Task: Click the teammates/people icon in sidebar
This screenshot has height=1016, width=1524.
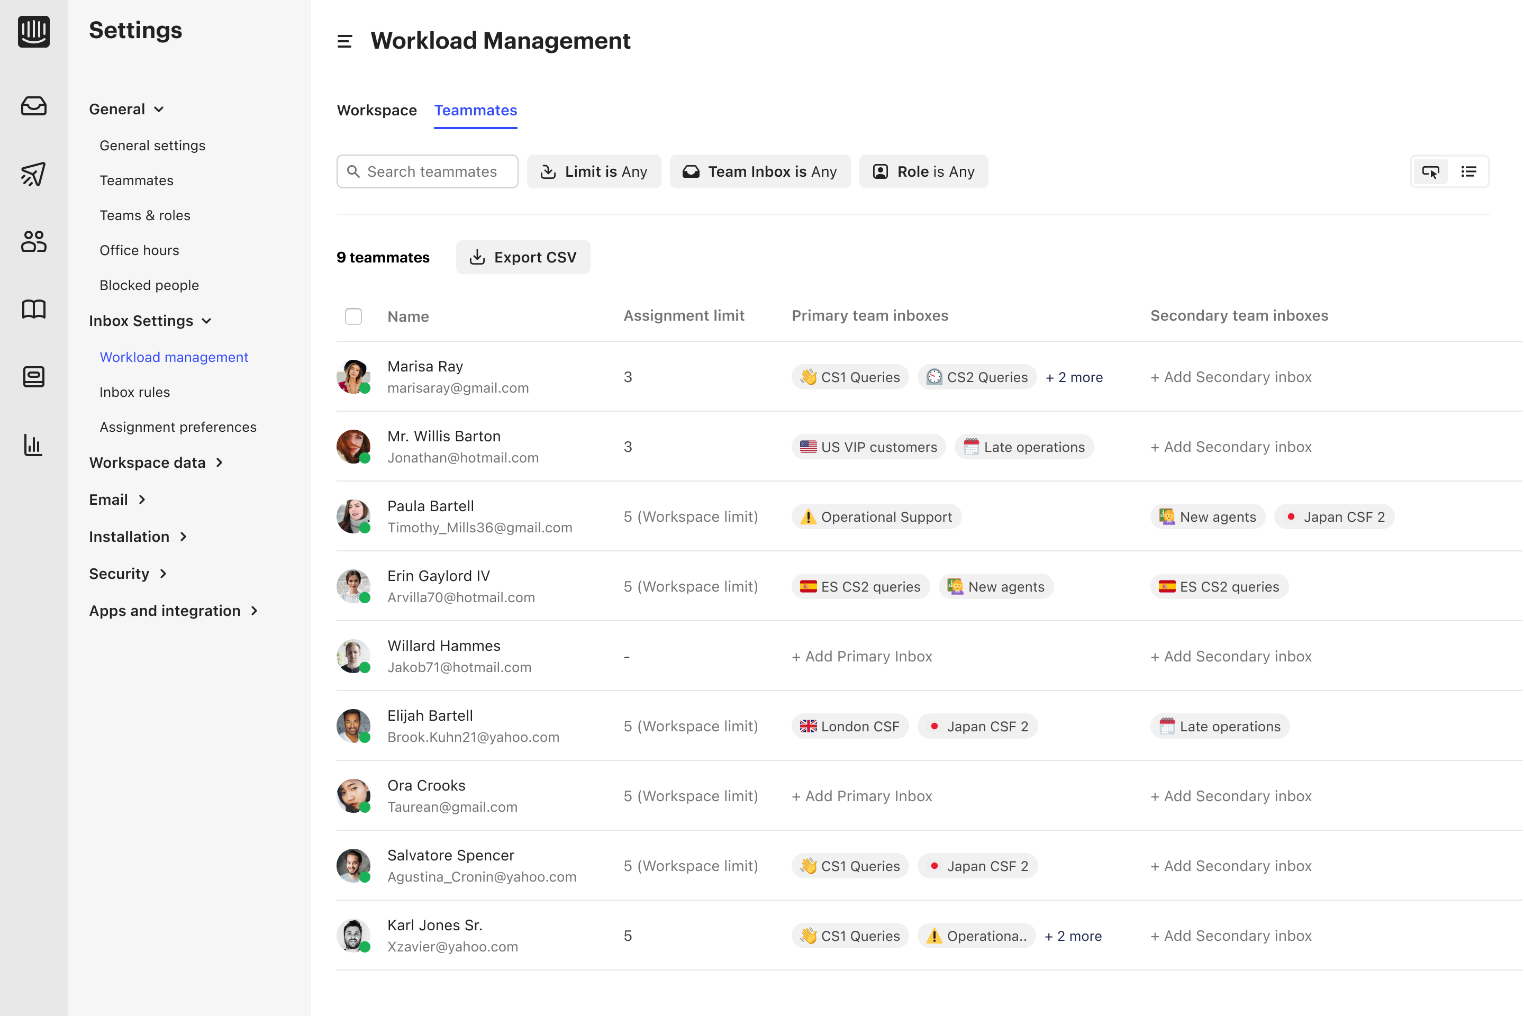Action: (34, 241)
